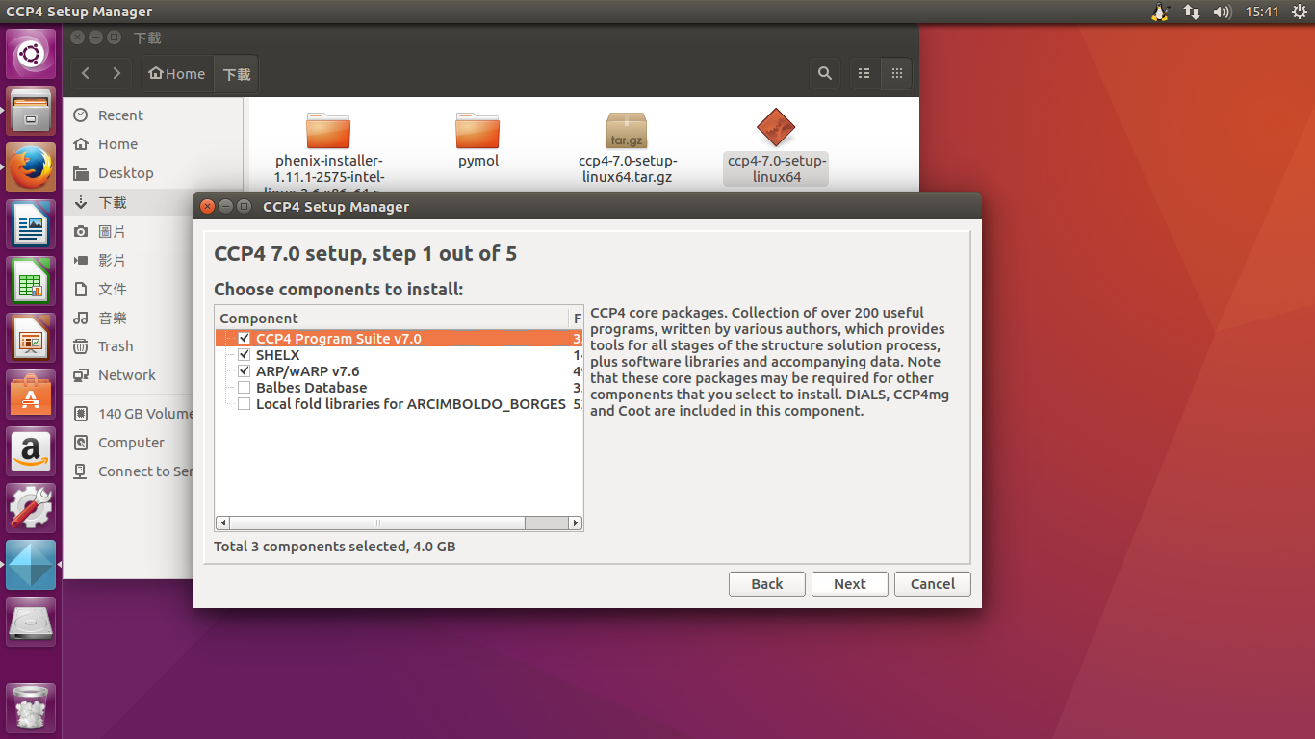Check the Balbes Database checkbox
This screenshot has height=739, width=1315.
point(245,388)
